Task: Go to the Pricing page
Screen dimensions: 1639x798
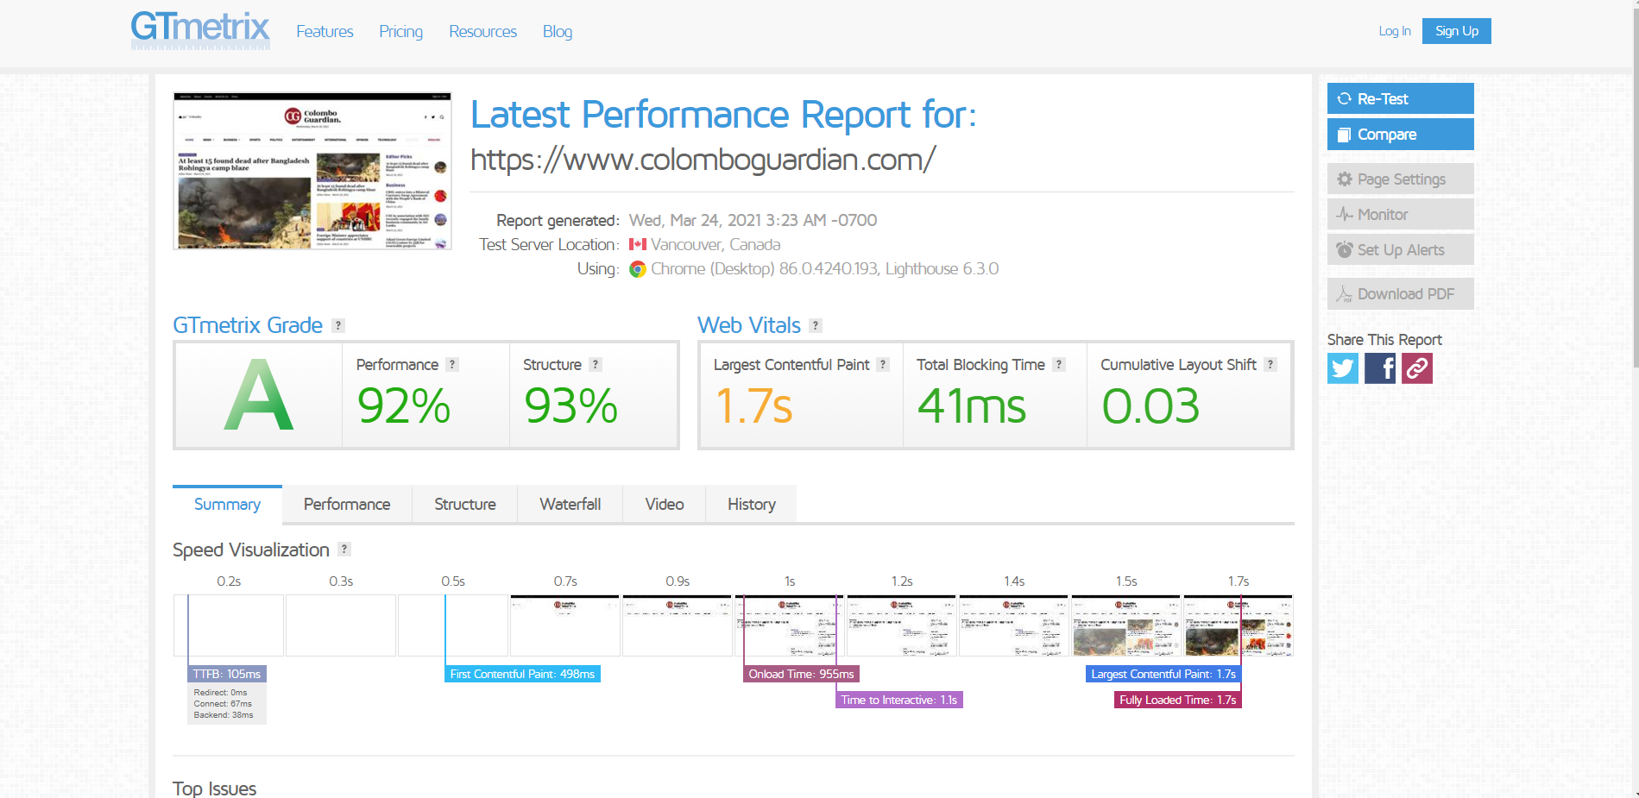Action: (401, 32)
